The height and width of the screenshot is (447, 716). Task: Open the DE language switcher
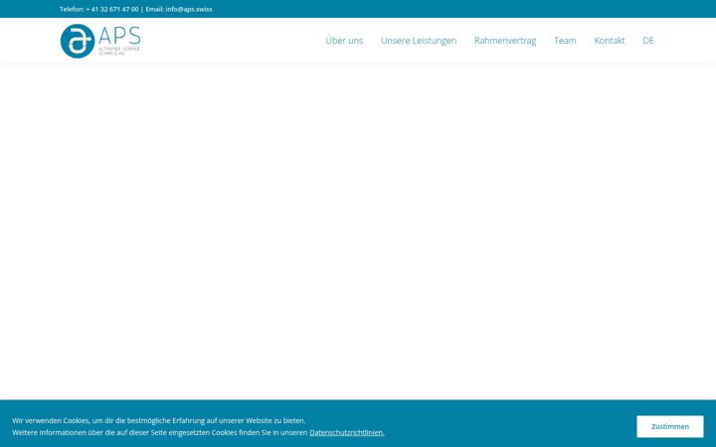[648, 41]
